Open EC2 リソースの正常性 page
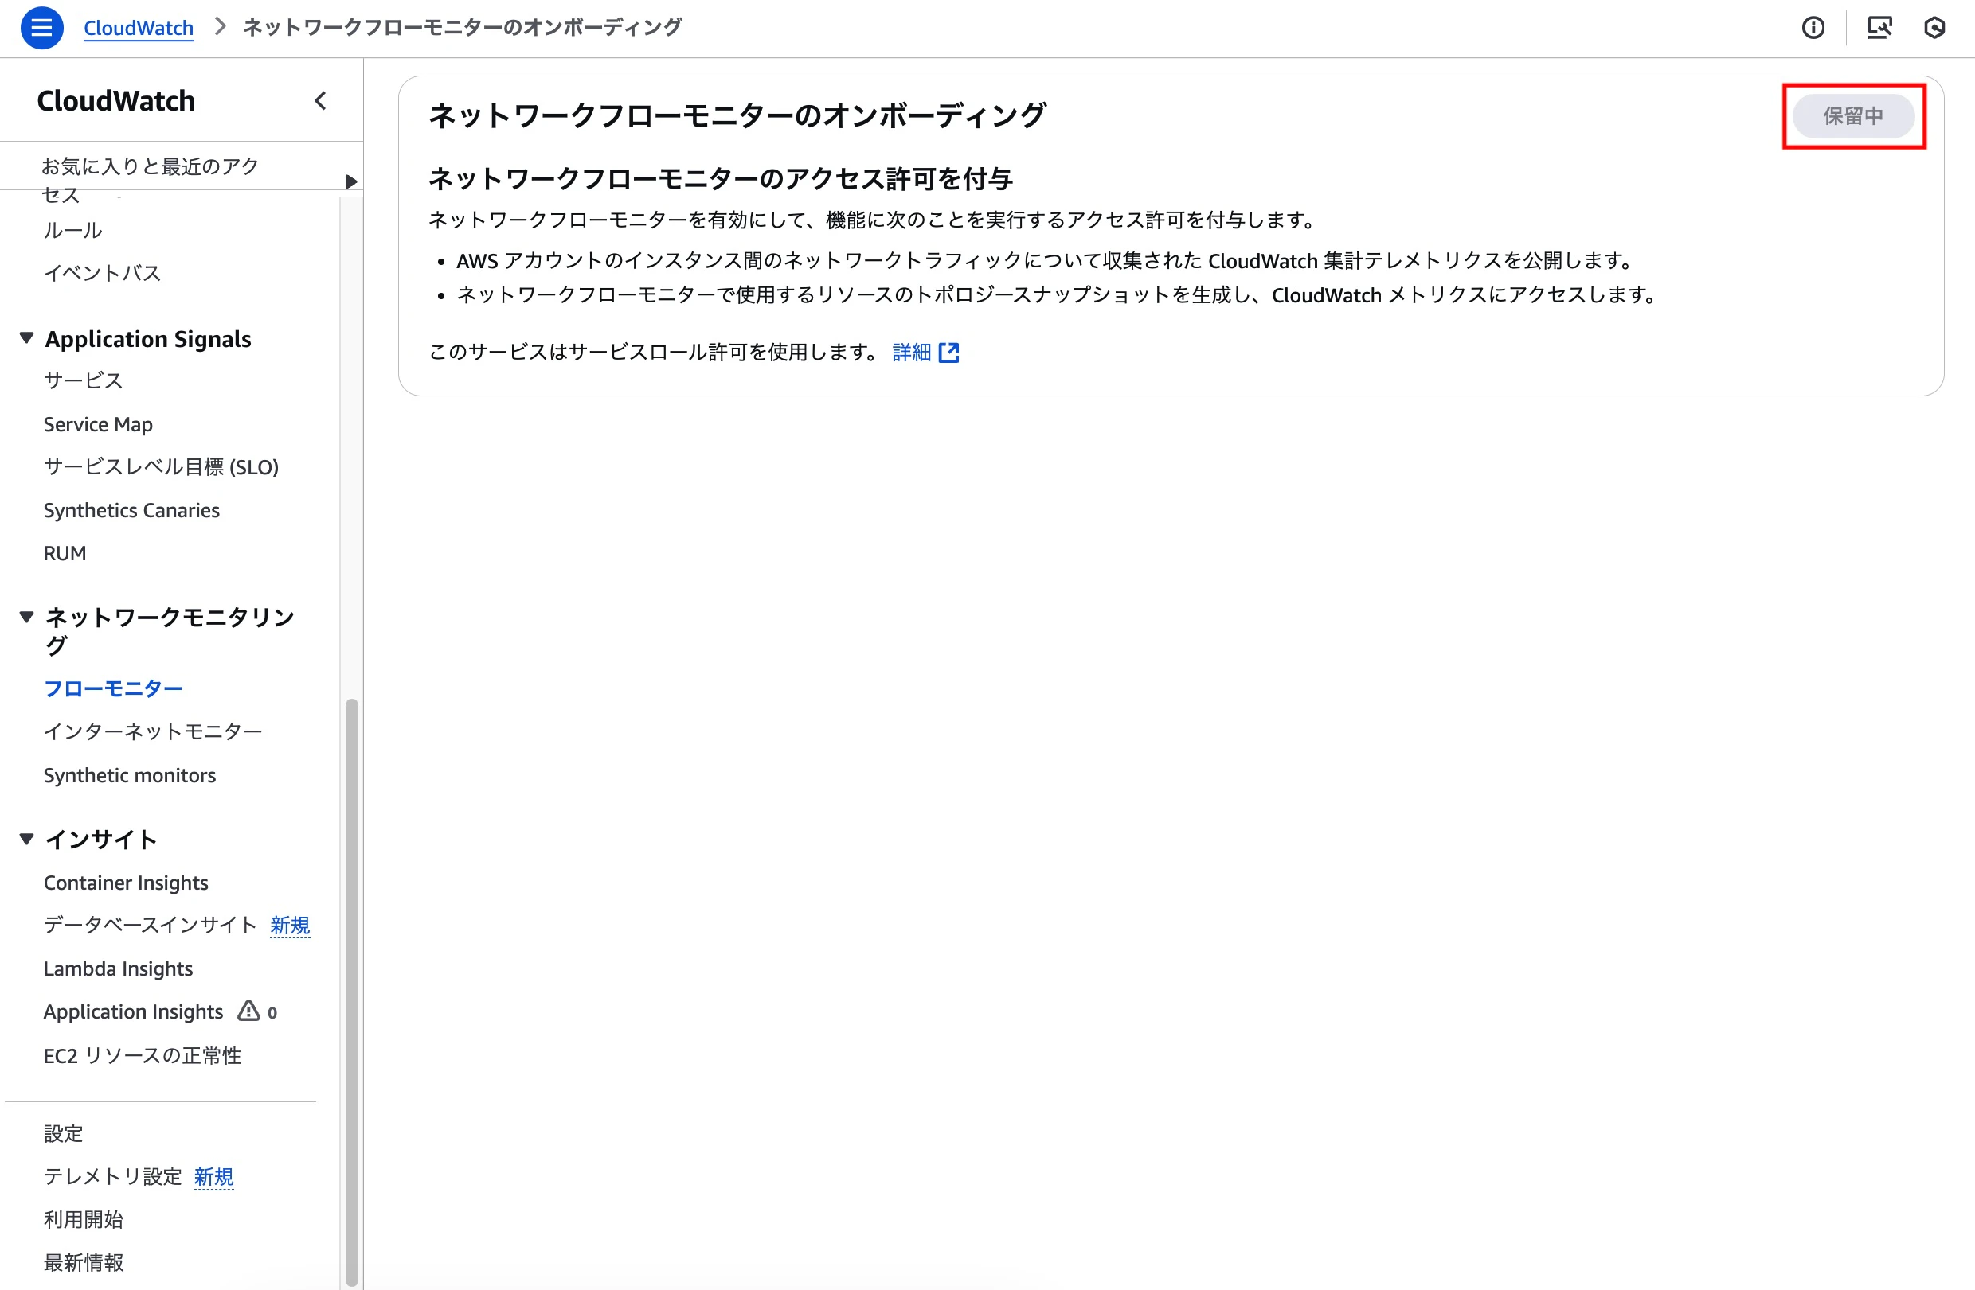This screenshot has height=1290, width=1975. click(143, 1055)
